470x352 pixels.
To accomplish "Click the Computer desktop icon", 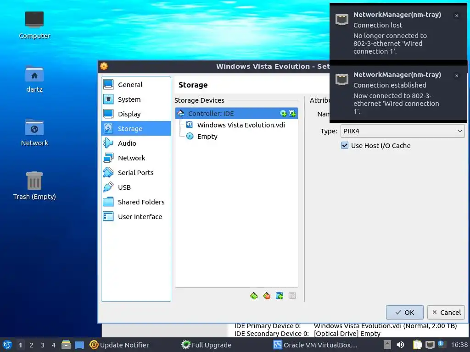I will click(x=34, y=25).
